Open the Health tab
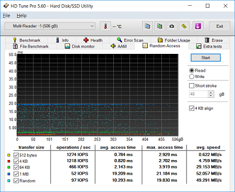The width and height of the screenshot is (235, 192). (93, 40)
